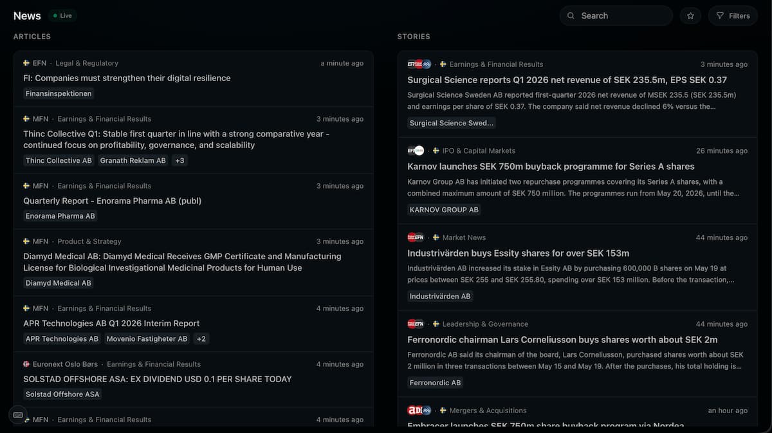Click 'a minute ago' timestamp on FI article
The width and height of the screenshot is (772, 433).
(342, 63)
